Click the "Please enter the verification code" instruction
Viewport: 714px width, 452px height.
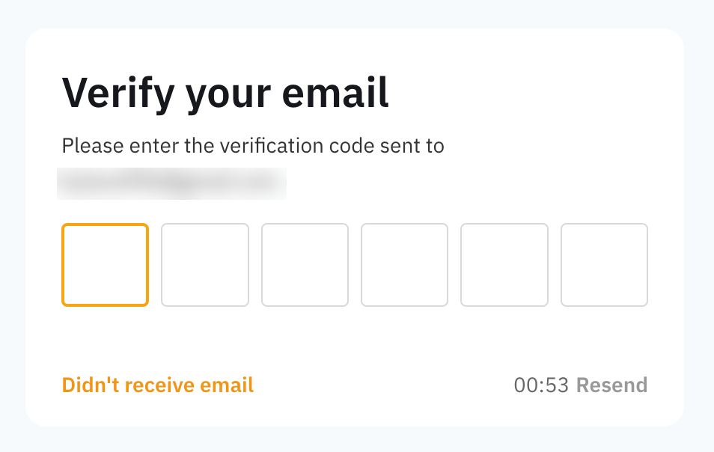pos(253,146)
